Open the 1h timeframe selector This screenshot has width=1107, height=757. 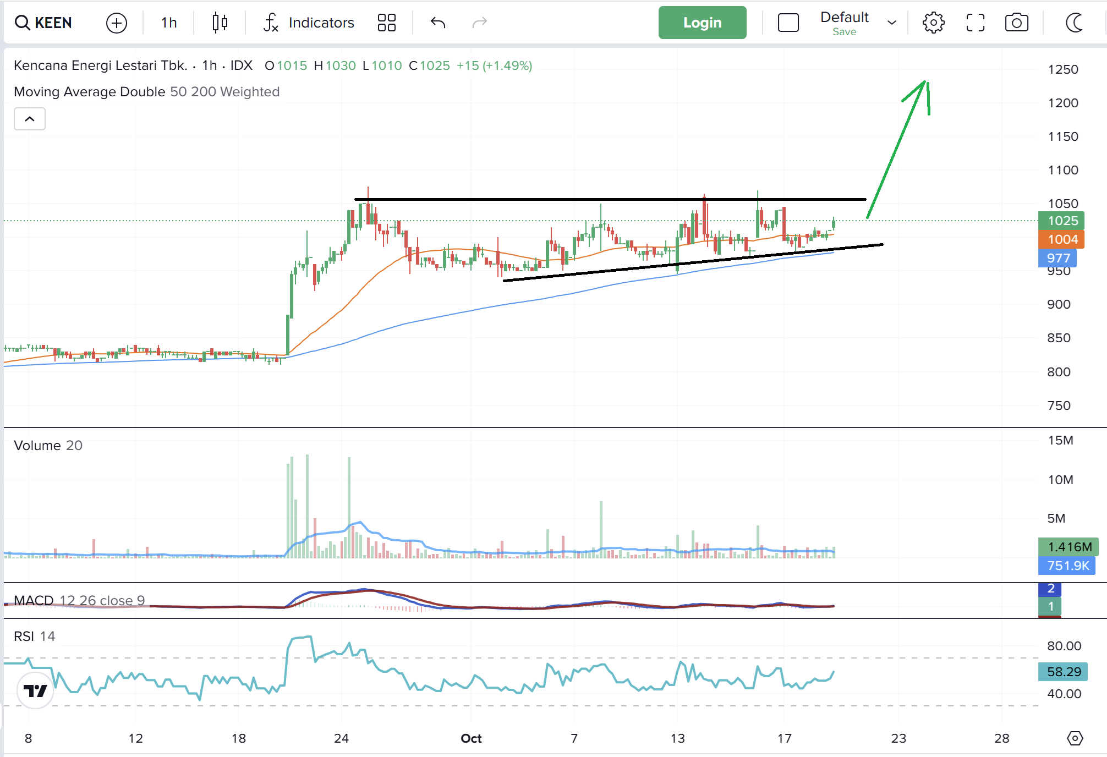(169, 23)
